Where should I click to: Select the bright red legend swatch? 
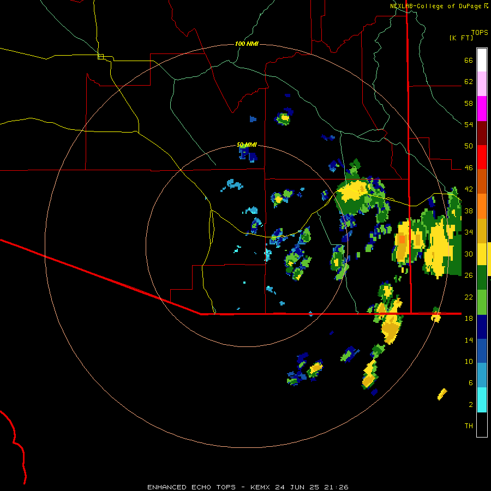coord(482,157)
